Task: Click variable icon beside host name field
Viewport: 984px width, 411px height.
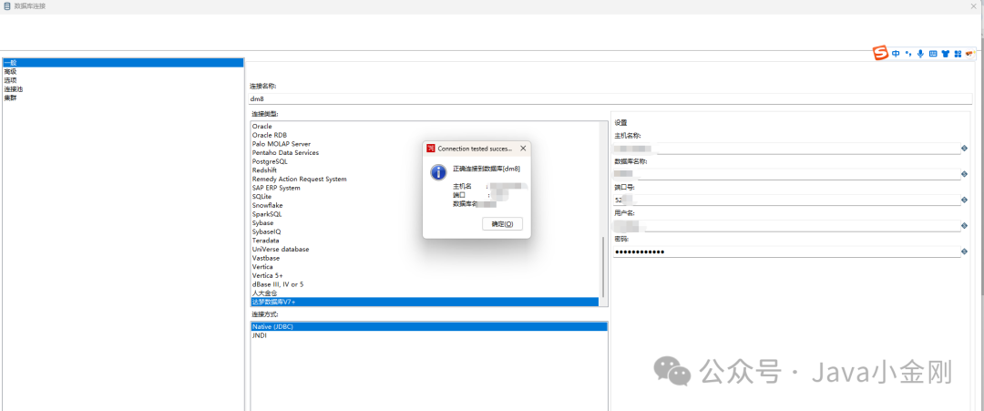Action: point(965,148)
